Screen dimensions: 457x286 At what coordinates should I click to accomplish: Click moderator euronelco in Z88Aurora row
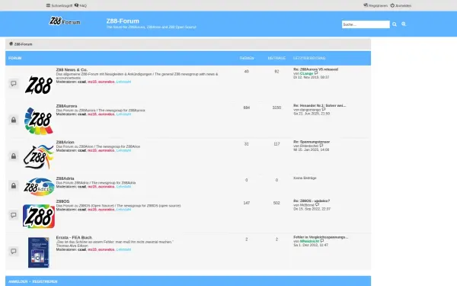click(106, 114)
